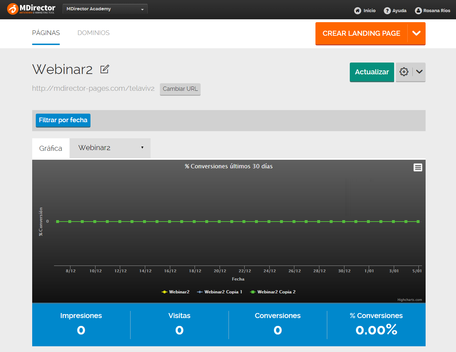The height and width of the screenshot is (352, 456).
Task: Click the edit pencil icon next to Webinar2
Action: pos(104,69)
